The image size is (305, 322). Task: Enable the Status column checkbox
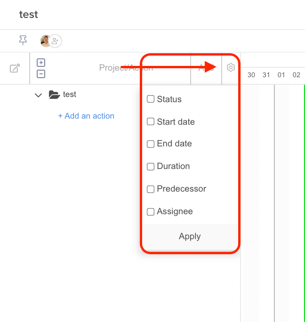pos(151,99)
